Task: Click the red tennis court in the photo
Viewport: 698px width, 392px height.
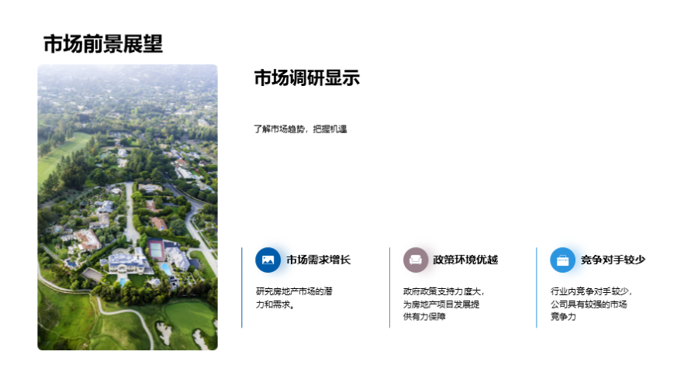Action: coord(156,249)
